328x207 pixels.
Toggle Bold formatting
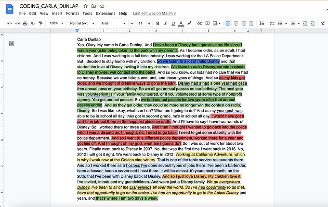(157, 24)
